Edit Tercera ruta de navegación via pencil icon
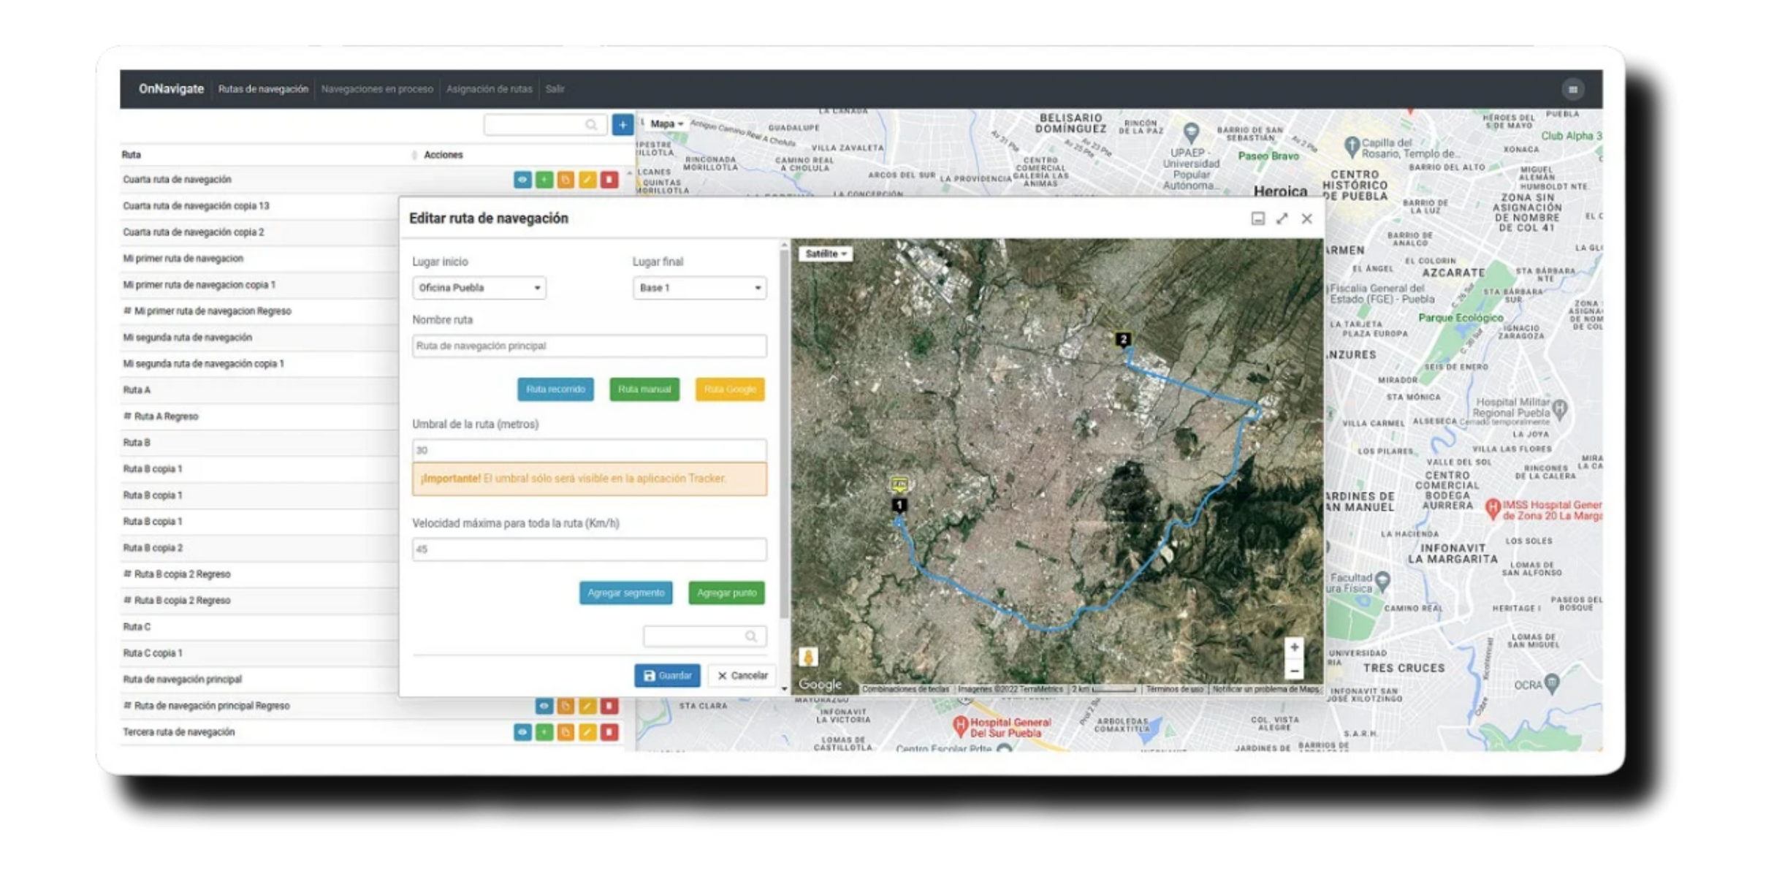This screenshot has width=1774, height=879. [x=587, y=732]
